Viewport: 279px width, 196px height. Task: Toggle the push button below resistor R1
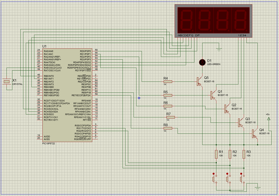[215, 179]
